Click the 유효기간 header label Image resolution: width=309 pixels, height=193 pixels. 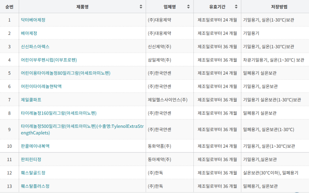click(217, 7)
